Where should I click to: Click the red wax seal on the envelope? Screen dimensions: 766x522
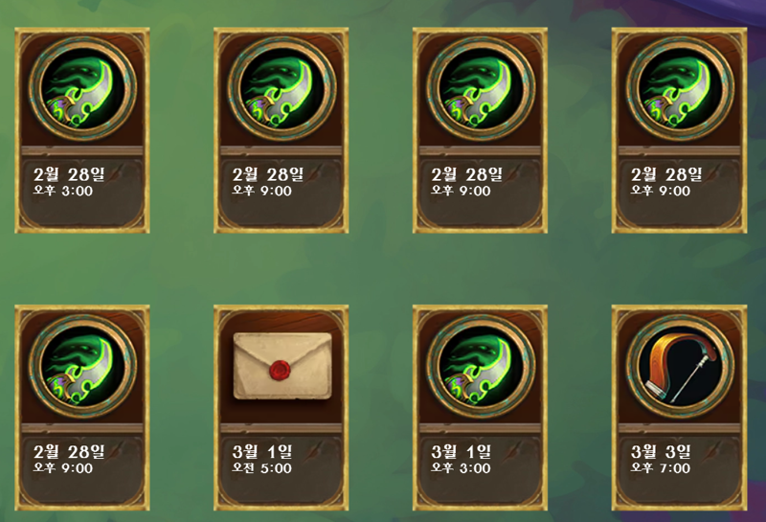tap(280, 370)
